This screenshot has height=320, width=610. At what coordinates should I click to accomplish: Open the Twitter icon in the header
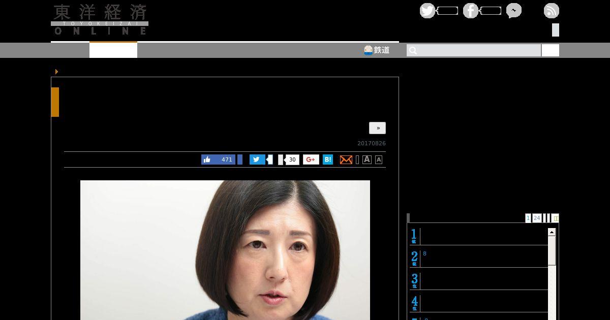click(428, 11)
